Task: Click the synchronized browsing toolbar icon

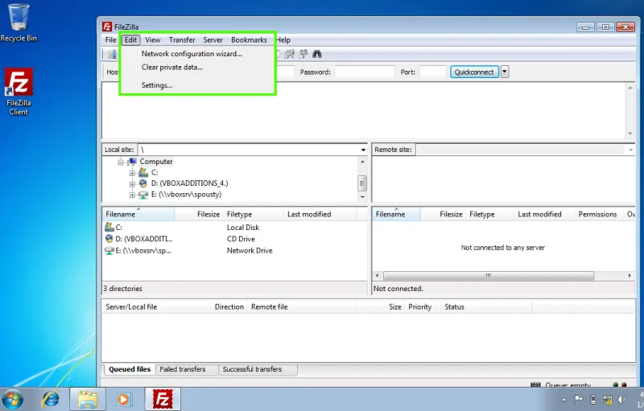Action: tap(303, 54)
